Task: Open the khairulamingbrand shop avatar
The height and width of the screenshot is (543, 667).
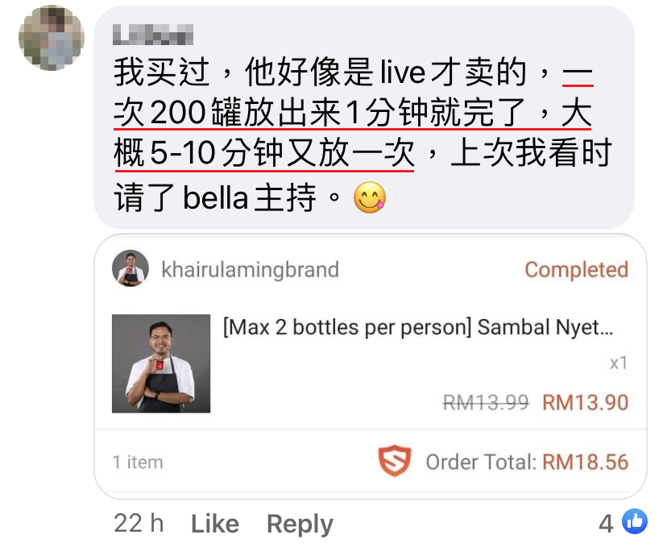Action: coord(130,268)
